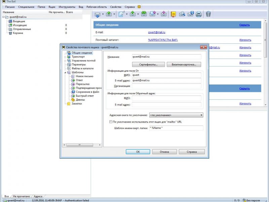Collapse the Шаблоны tree node
269x202 pixels.
coord(65,72)
